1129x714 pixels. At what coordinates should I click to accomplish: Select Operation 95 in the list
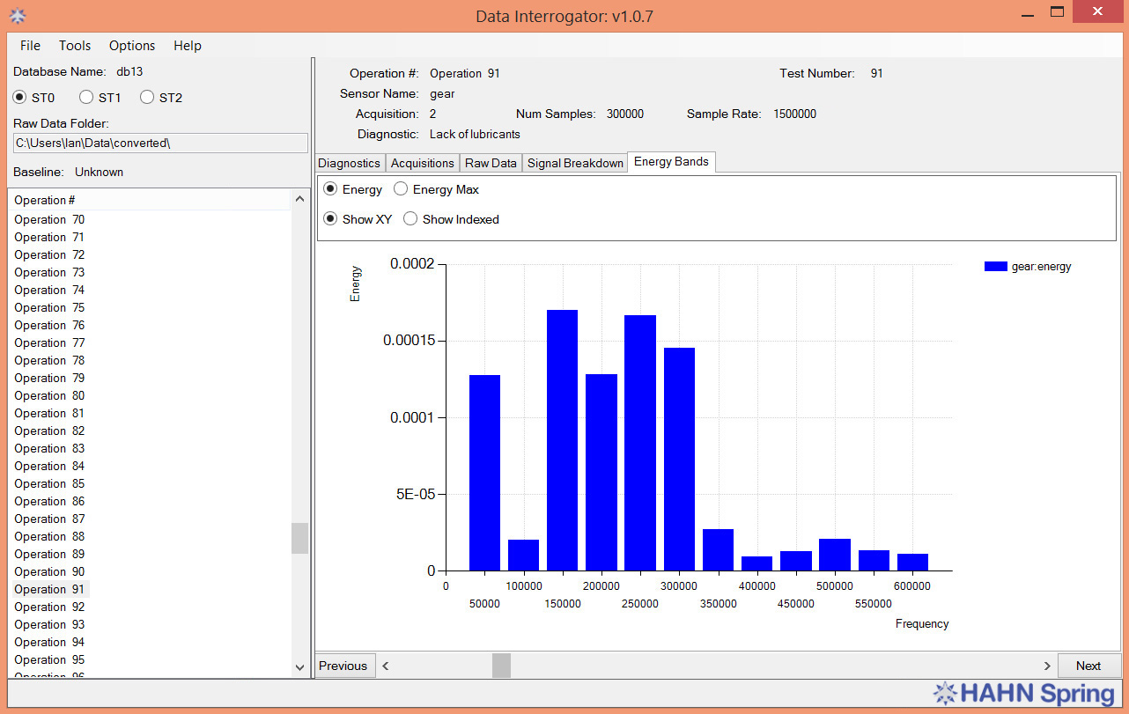point(49,659)
